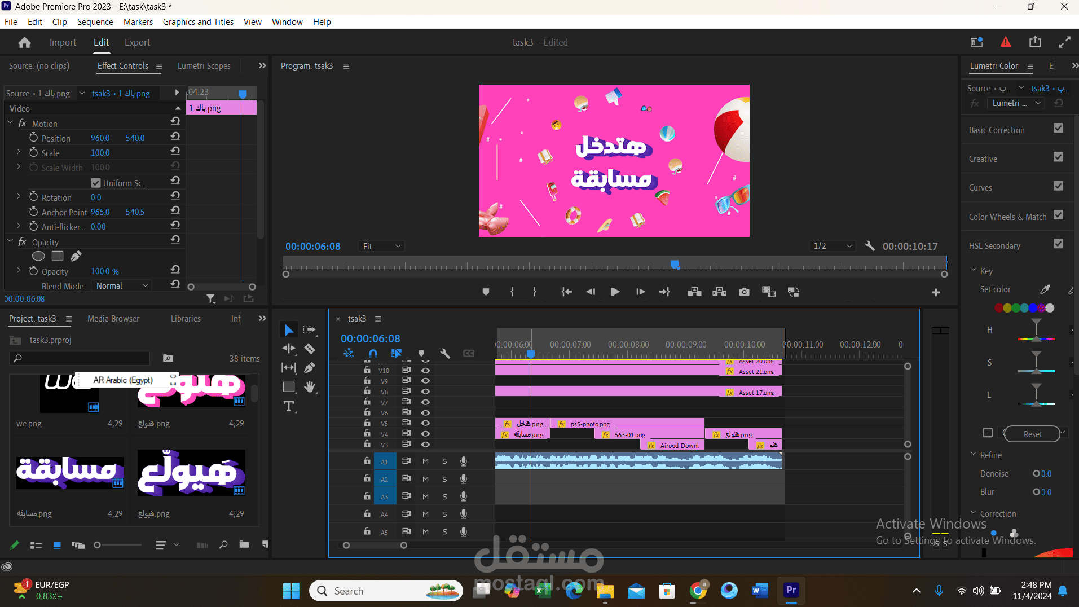This screenshot has width=1079, height=607.
Task: Select the Track Select Forward tool
Action: (309, 329)
